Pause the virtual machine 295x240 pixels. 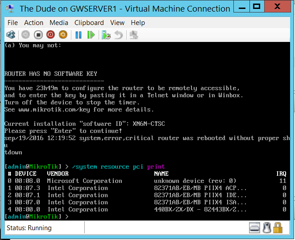tap(79, 35)
